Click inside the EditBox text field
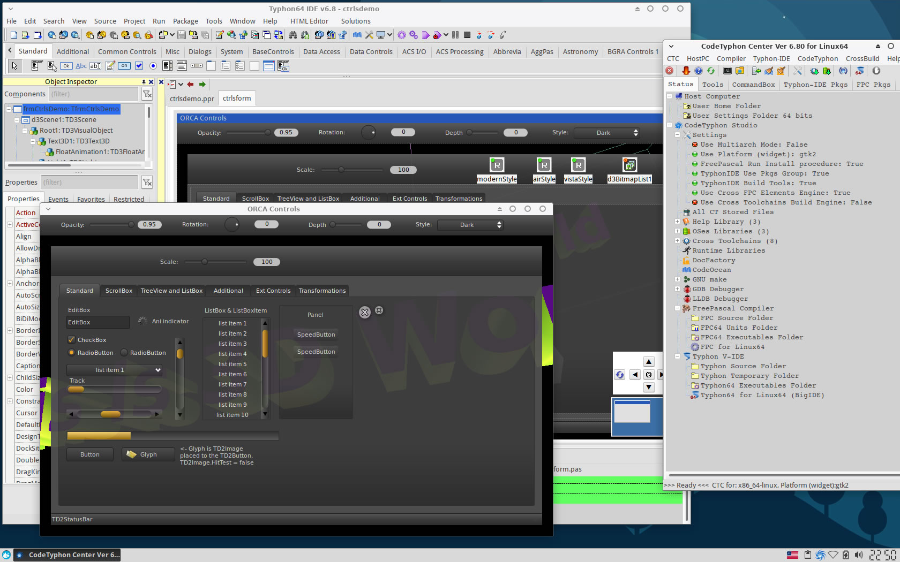The width and height of the screenshot is (900, 562). (97, 322)
